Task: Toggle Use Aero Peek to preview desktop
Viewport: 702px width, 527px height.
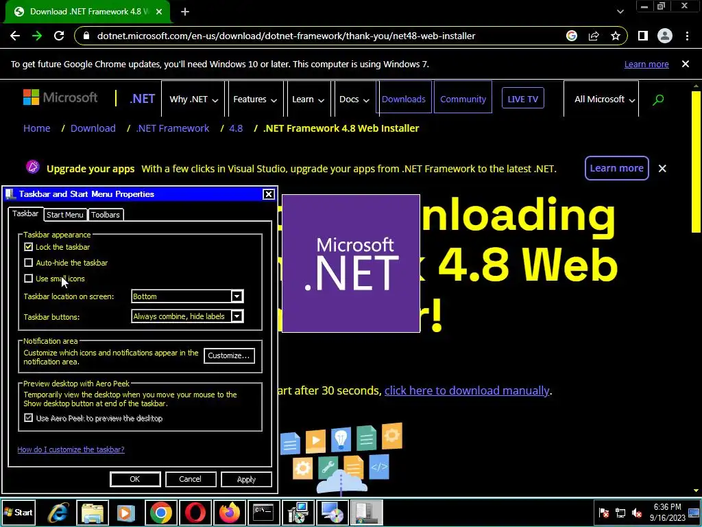Action: click(29, 418)
